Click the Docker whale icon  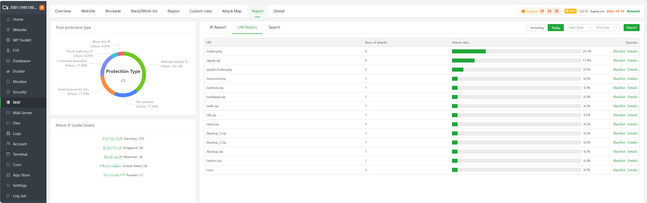coord(8,71)
